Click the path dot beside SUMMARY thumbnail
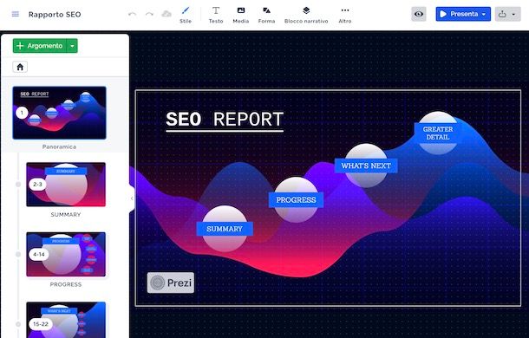The image size is (529, 338). (18, 185)
